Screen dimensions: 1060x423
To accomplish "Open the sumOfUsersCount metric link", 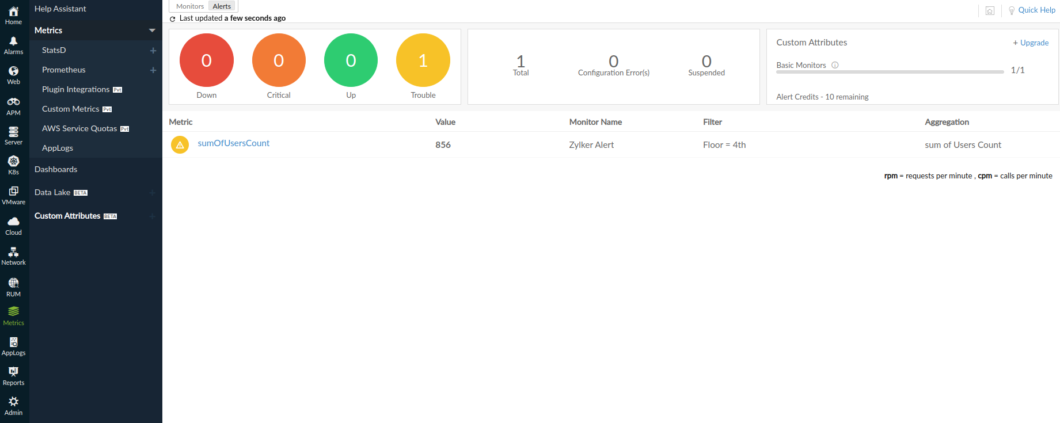I will [233, 143].
